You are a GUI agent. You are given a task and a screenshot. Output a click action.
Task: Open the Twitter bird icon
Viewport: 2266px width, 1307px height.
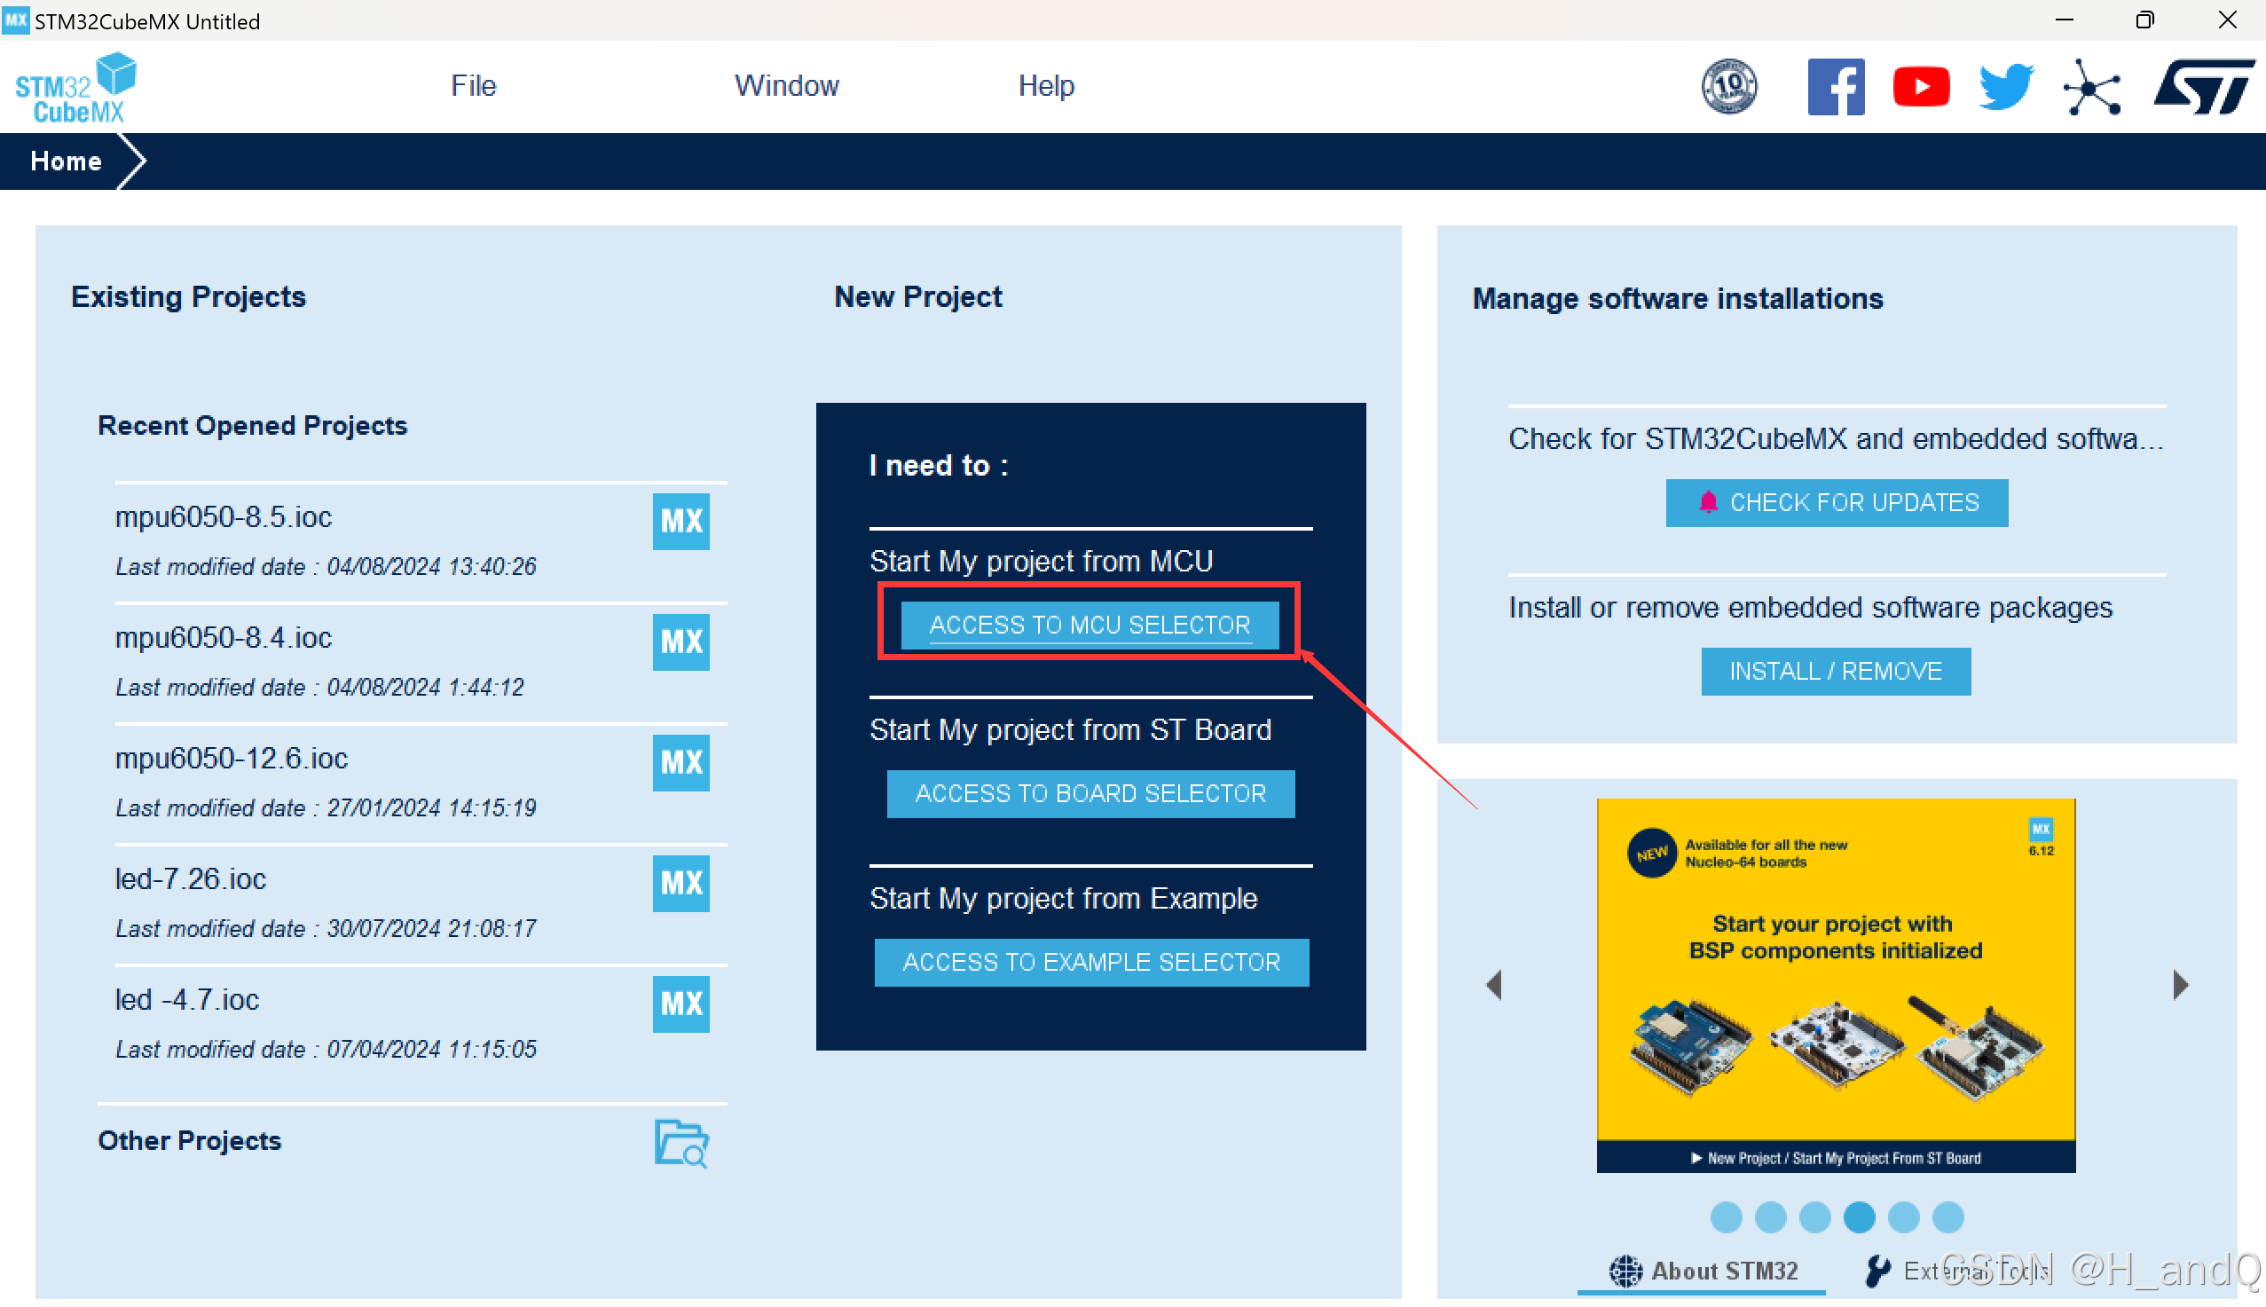tap(2006, 87)
